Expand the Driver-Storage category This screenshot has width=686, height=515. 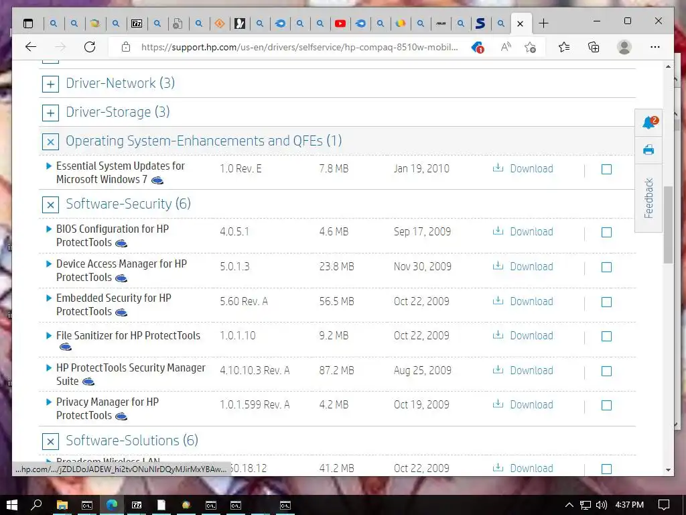(x=50, y=113)
